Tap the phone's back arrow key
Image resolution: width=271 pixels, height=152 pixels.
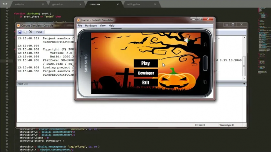pyautogui.click(x=205, y=45)
